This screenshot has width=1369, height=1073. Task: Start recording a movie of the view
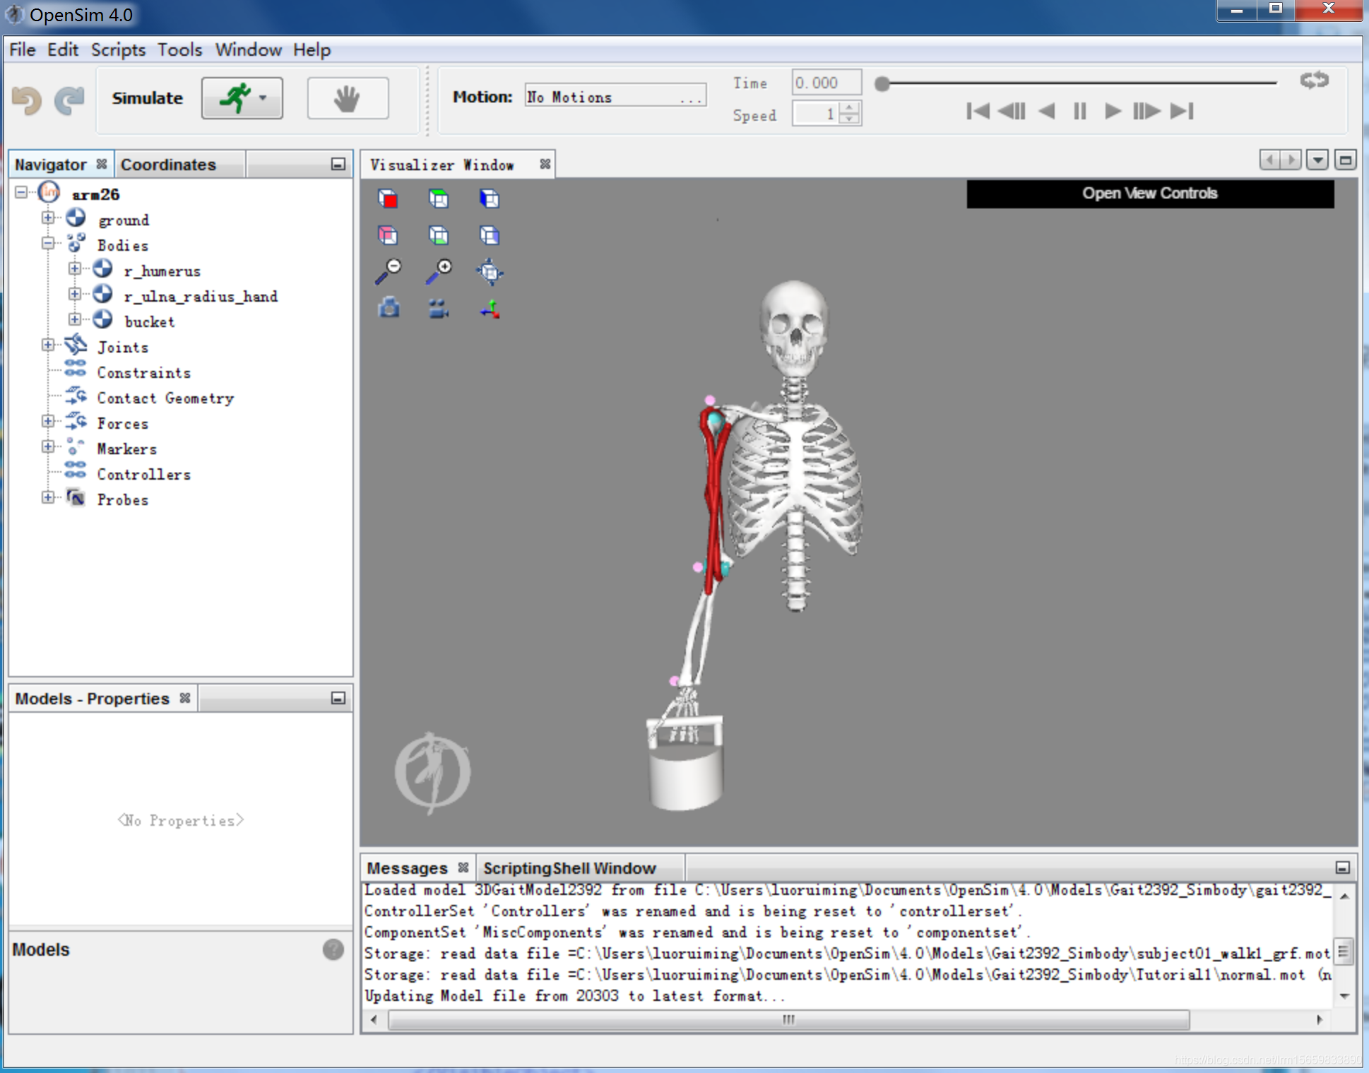[x=438, y=308]
